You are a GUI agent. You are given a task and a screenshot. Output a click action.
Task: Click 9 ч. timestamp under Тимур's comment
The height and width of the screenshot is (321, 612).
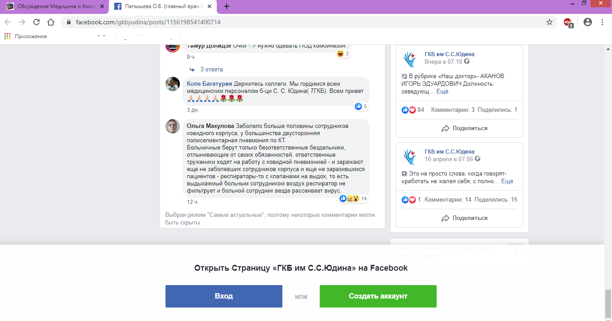point(191,57)
